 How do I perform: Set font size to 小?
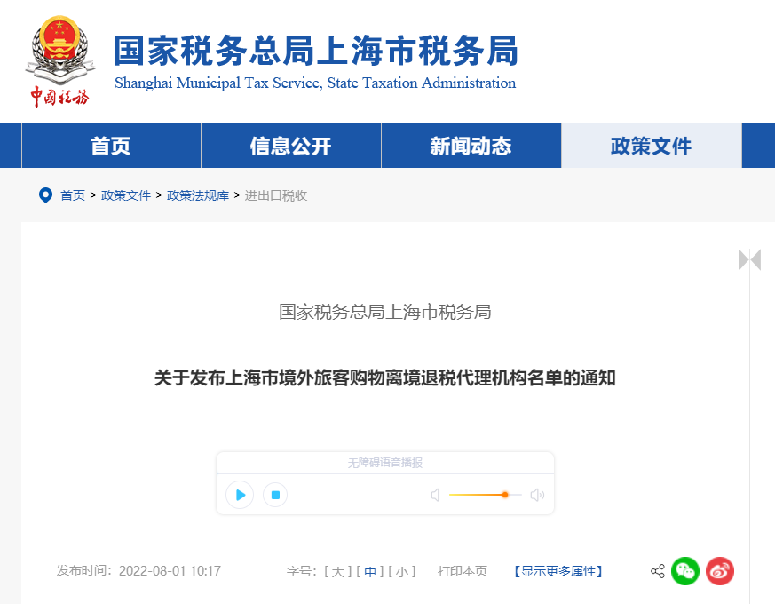402,572
